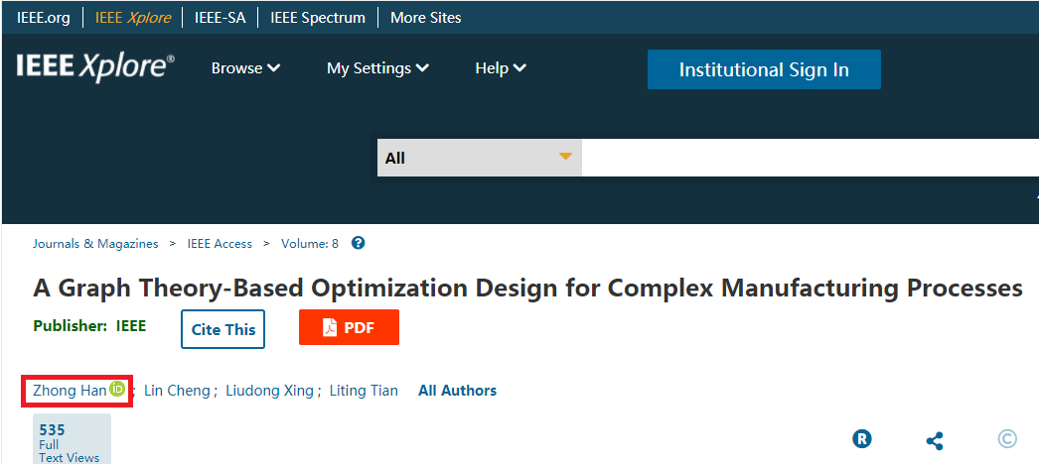Open the IEEE Access breadcrumb link
This screenshot has height=466, width=1039.
220,243
